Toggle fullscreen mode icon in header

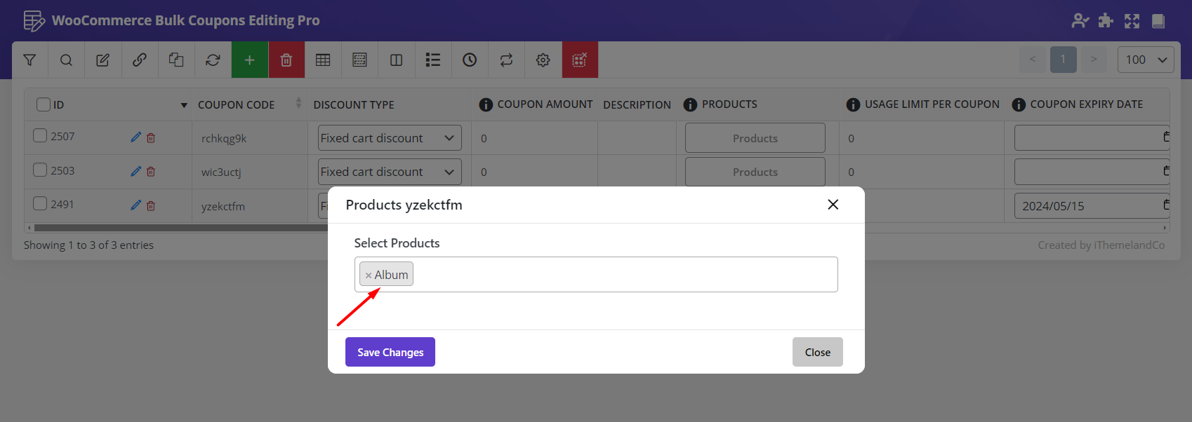coord(1132,21)
